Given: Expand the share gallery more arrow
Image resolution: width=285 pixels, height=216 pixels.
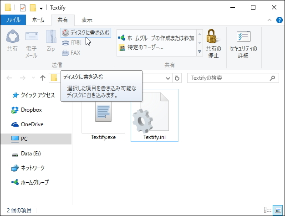Looking at the screenshot, I should (x=199, y=51).
